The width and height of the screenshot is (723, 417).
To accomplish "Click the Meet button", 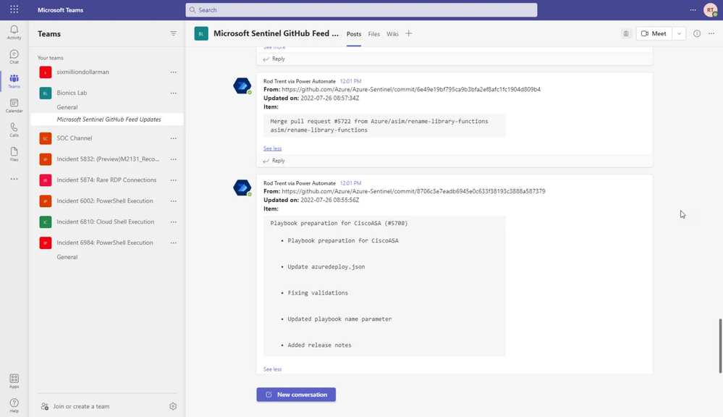I will [654, 34].
